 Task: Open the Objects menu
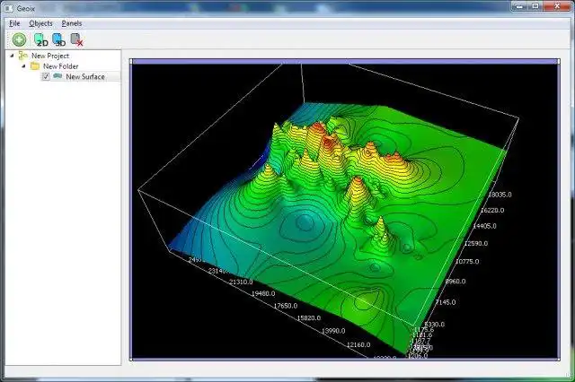tap(40, 23)
